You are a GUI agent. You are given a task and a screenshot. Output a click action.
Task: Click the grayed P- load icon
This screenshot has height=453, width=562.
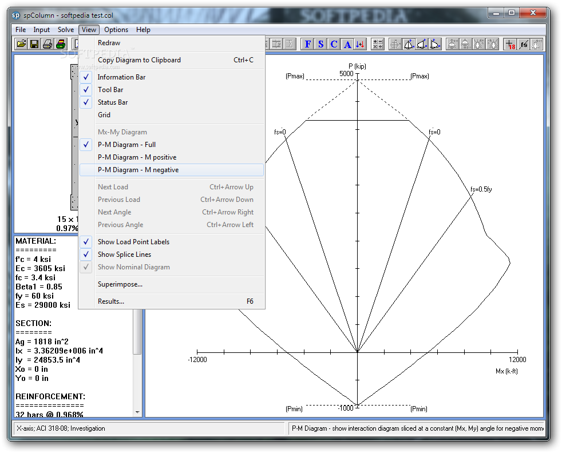(x=465, y=44)
